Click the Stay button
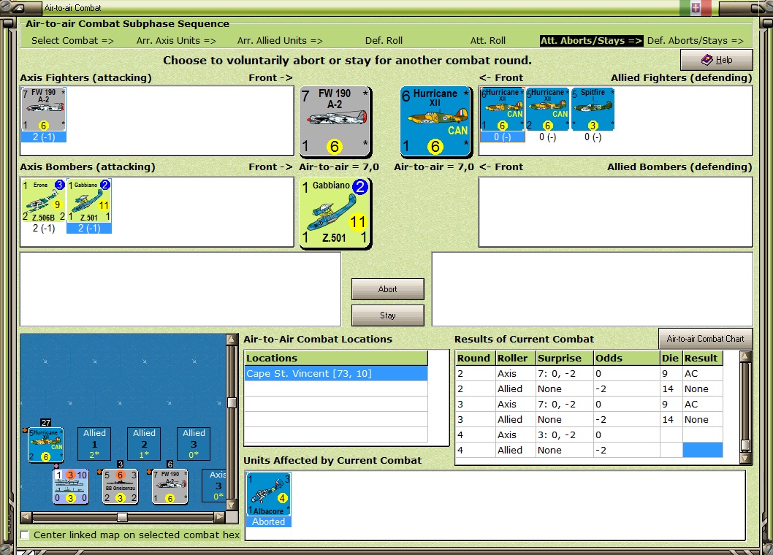The height and width of the screenshot is (555, 773). pyautogui.click(x=387, y=315)
